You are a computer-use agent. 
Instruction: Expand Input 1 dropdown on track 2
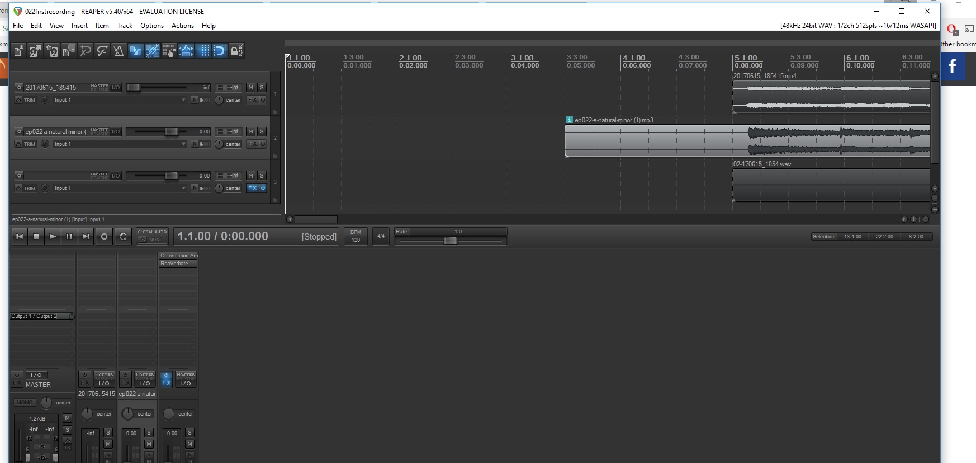(x=120, y=144)
